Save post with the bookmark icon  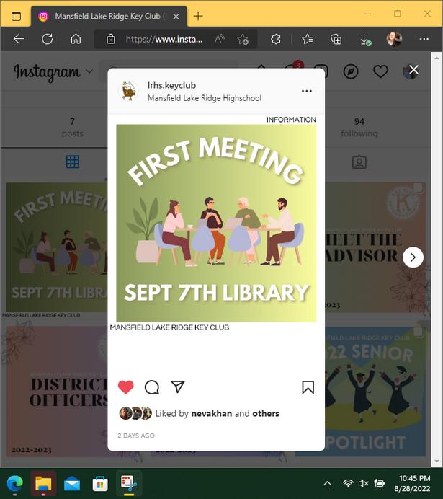(308, 387)
